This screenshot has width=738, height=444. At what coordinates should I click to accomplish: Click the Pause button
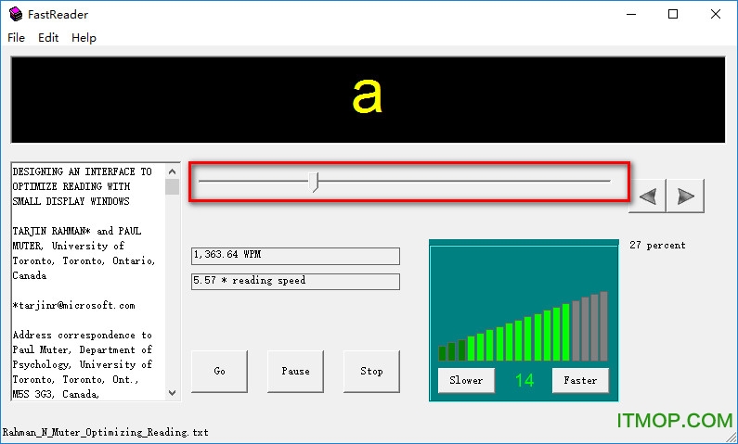pos(295,372)
